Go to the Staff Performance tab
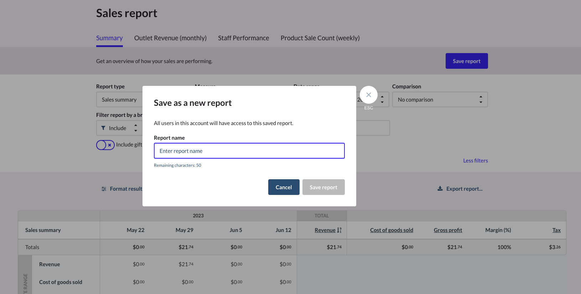 pos(243,38)
